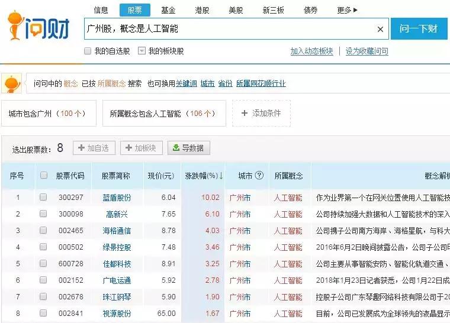This screenshot has height=323, width=450.
Task: Click the mascot avatar beside hint bar
Action: tap(11, 83)
